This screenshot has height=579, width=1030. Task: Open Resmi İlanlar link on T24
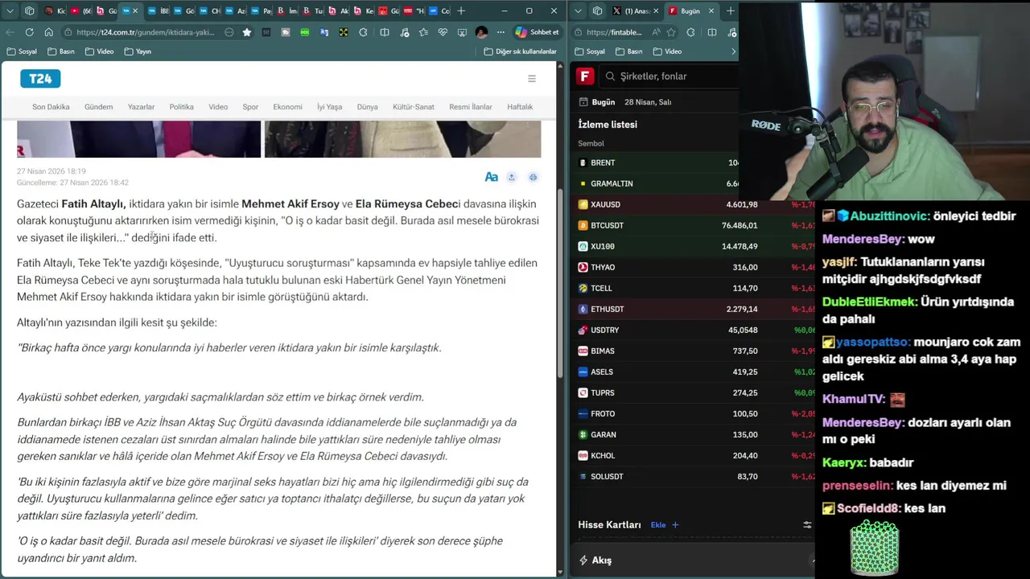pyautogui.click(x=470, y=107)
